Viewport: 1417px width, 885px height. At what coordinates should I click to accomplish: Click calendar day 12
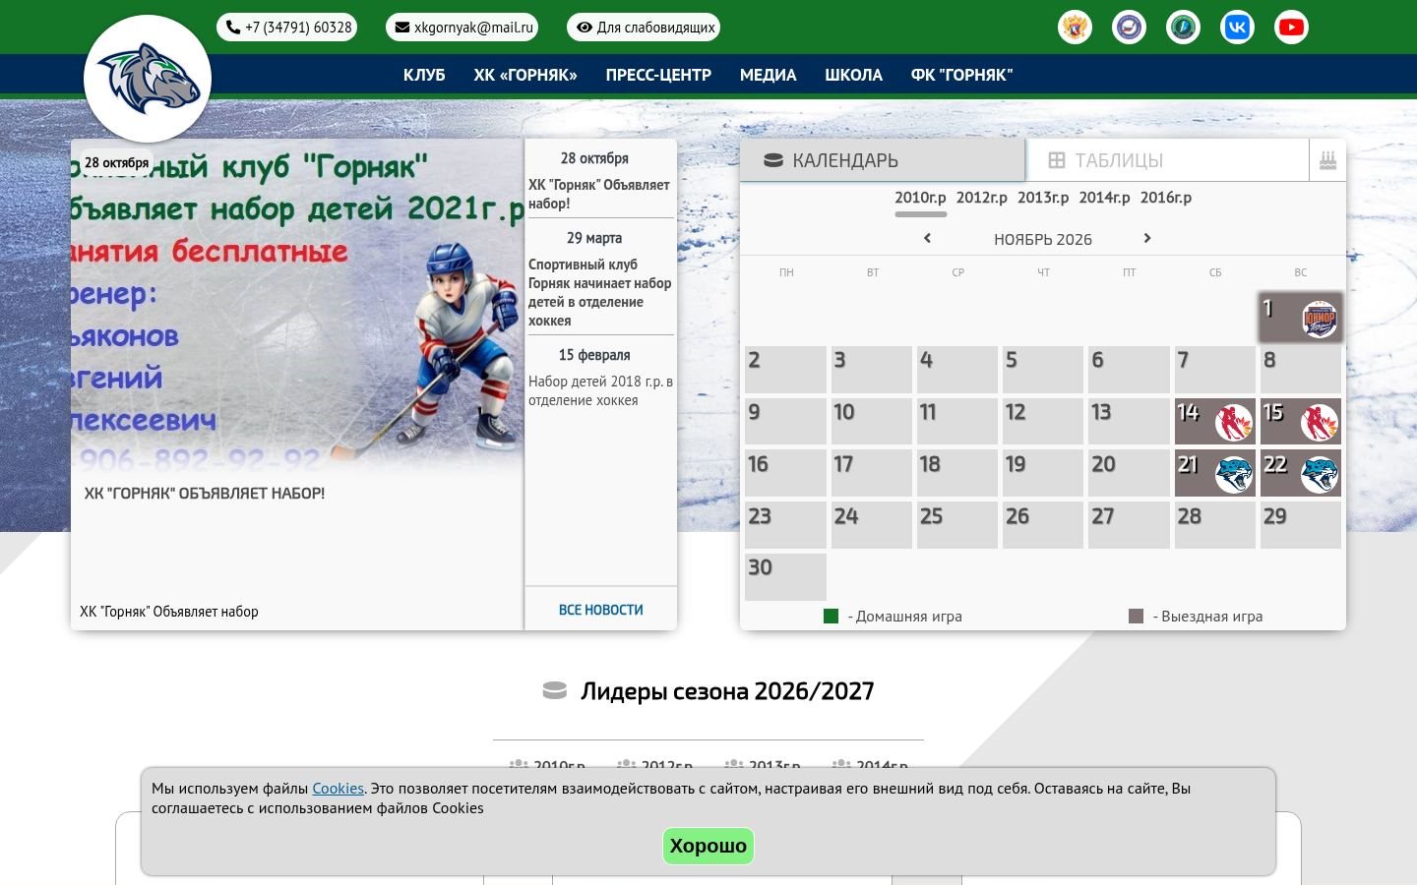tap(1043, 422)
